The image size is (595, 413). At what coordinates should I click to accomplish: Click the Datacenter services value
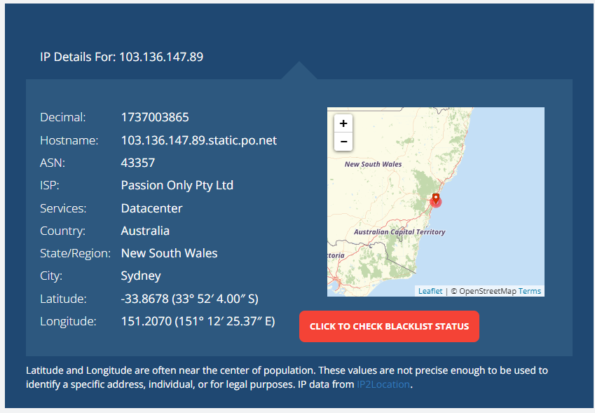pyautogui.click(x=151, y=208)
